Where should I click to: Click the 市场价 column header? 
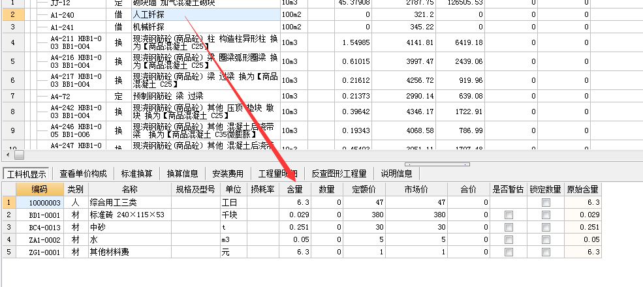click(416, 189)
